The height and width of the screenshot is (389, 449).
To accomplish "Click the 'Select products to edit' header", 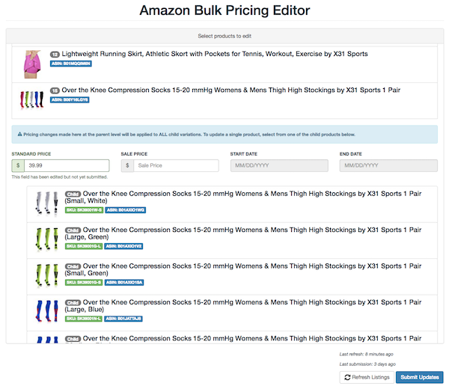I will (x=224, y=36).
